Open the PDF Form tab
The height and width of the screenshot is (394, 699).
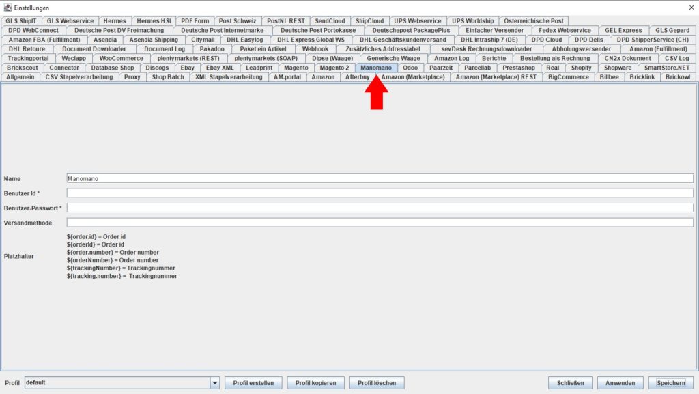(195, 21)
